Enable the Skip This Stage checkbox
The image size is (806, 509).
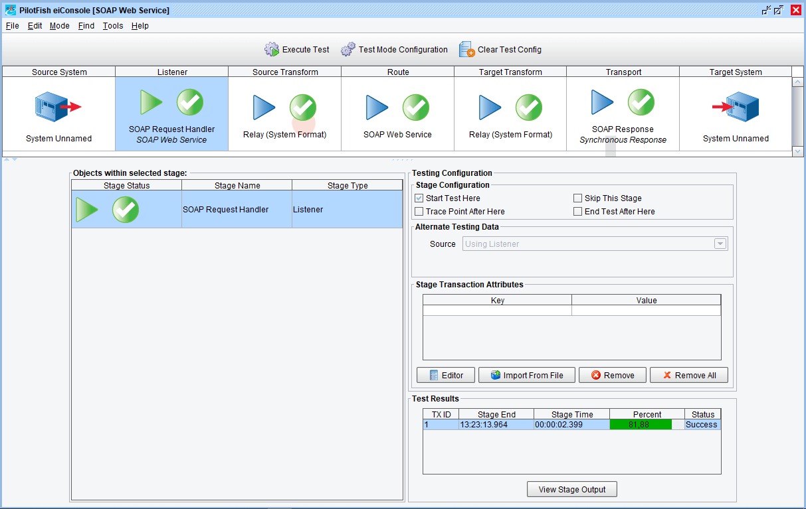pos(578,198)
